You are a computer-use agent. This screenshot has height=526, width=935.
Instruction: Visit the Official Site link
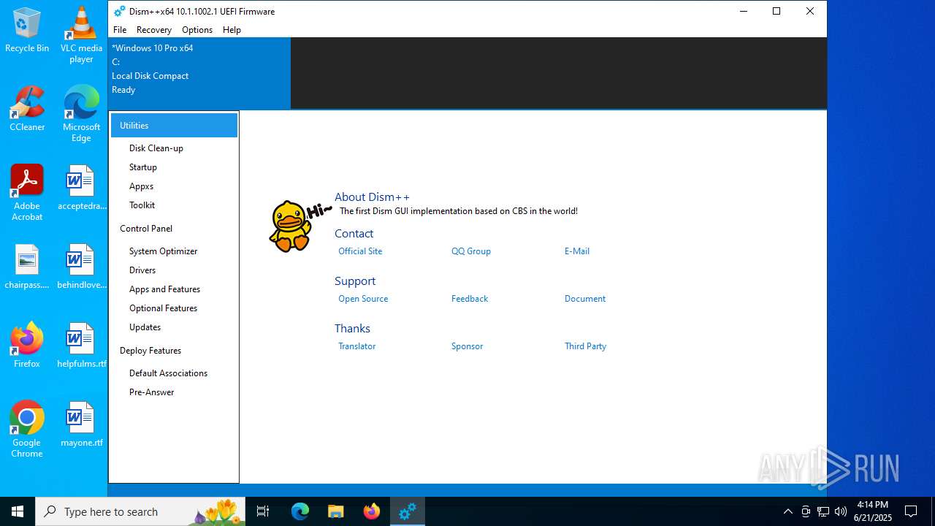360,251
